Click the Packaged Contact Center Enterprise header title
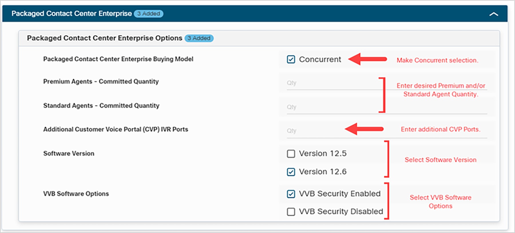The height and width of the screenshot is (233, 515). [72, 13]
